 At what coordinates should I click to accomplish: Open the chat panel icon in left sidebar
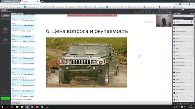(x=5, y=29)
